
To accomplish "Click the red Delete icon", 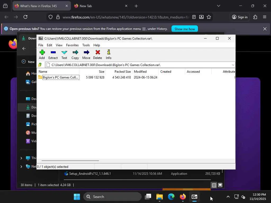I will (x=98, y=54).
